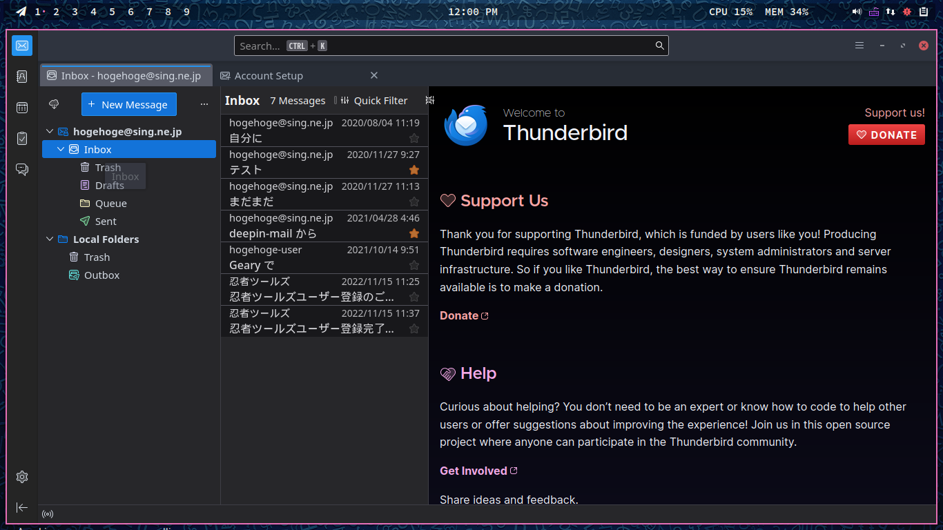Star the 2022/11/15 11:25 忍者ツールズ message
This screenshot has width=943, height=530.
click(414, 297)
